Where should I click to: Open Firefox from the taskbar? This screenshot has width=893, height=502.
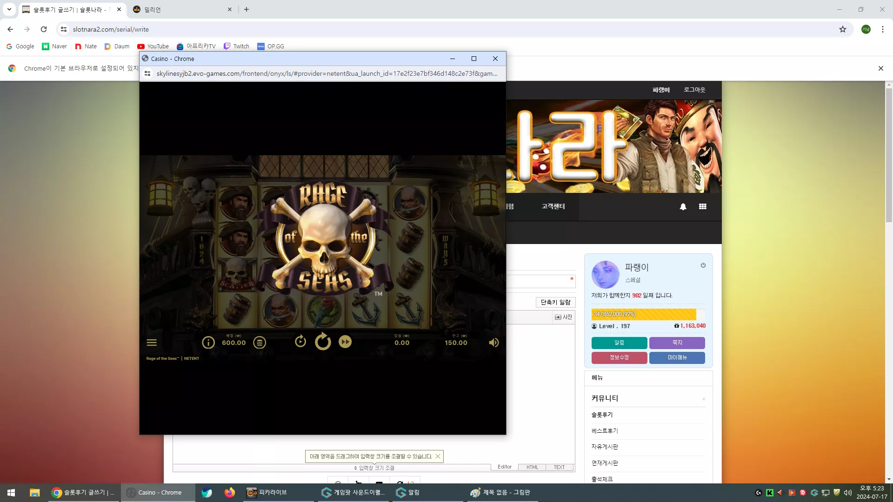coord(230,493)
